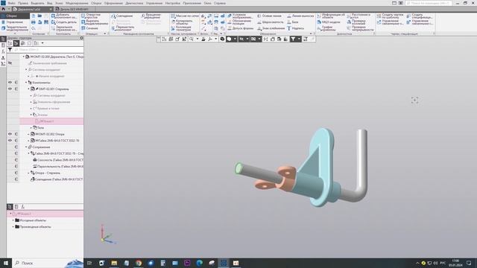Open Информация об объекте
The image size is (477, 268).
pos(331,16)
